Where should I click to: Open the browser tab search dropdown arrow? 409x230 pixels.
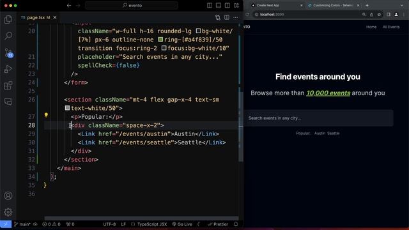point(402,6)
